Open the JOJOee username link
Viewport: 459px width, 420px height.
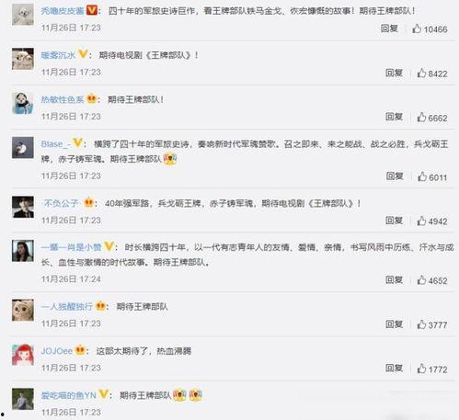coord(57,351)
